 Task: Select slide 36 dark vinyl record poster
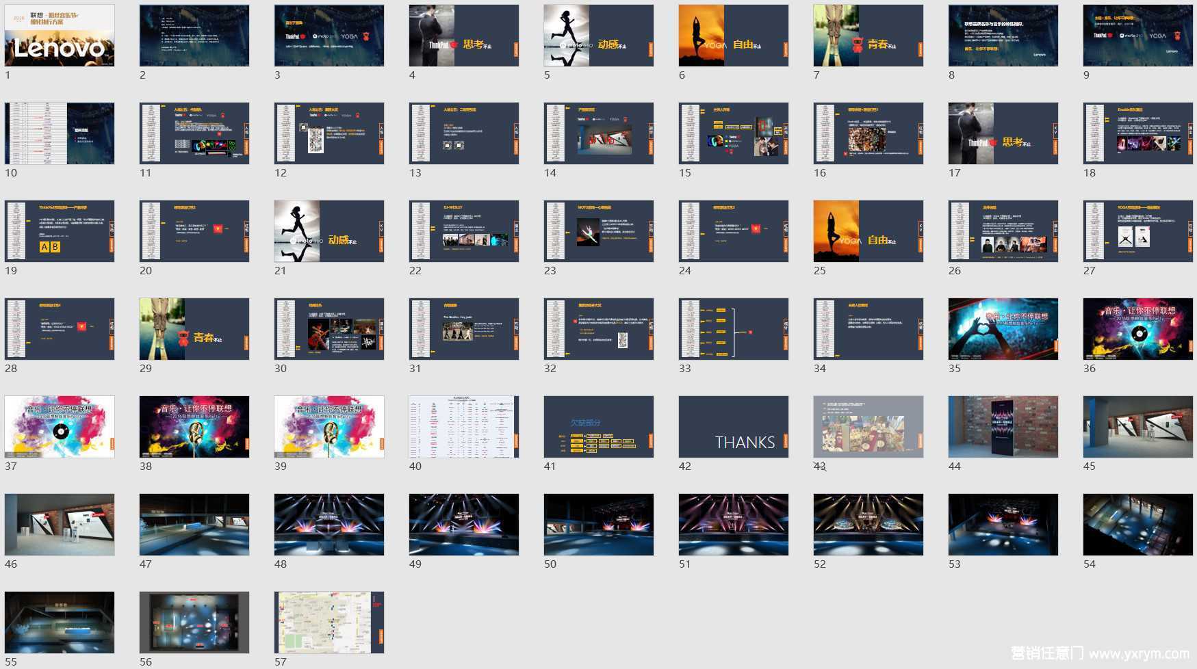click(x=1138, y=329)
